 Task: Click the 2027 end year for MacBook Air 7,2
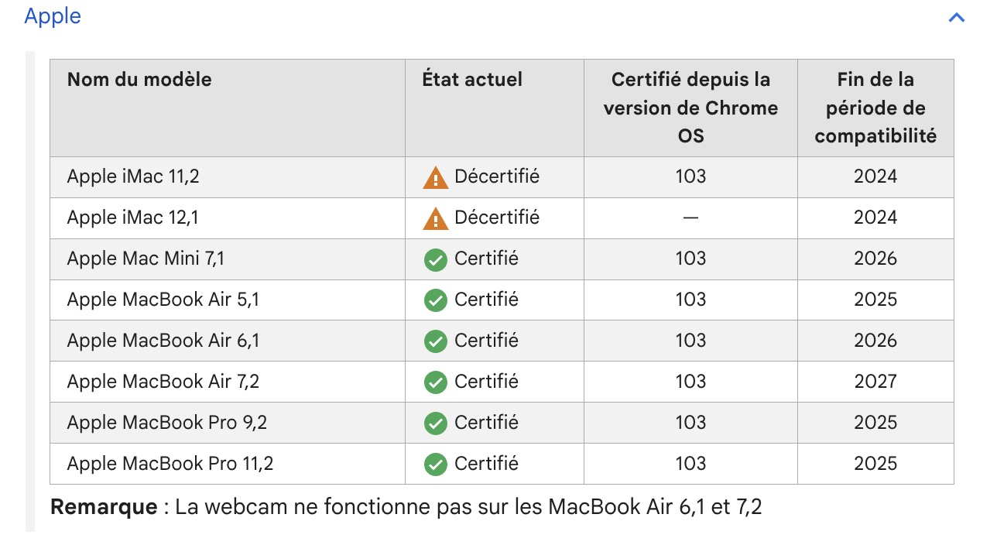pyautogui.click(x=875, y=382)
